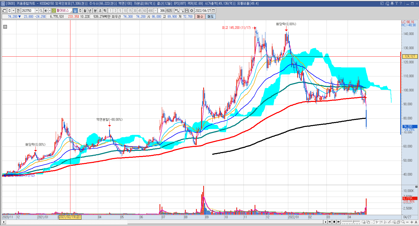Click the date field 2022/04/27
Screen dimensions: 419x226
click(203, 11)
